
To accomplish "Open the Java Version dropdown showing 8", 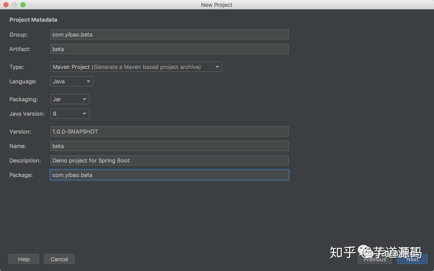I will coord(69,114).
